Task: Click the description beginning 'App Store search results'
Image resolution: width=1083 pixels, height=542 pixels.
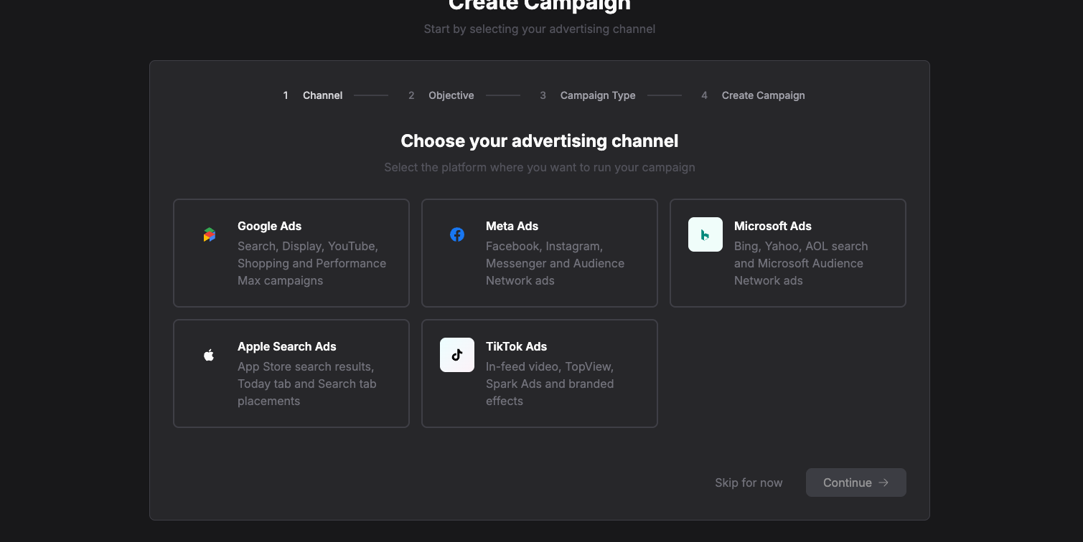Action: coord(307,384)
